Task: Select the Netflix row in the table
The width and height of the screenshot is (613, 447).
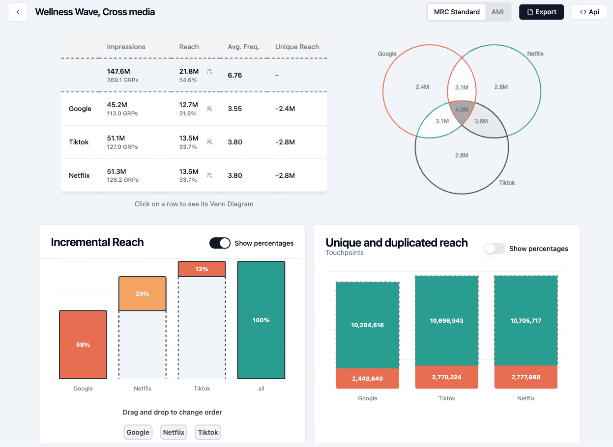Action: (147, 175)
